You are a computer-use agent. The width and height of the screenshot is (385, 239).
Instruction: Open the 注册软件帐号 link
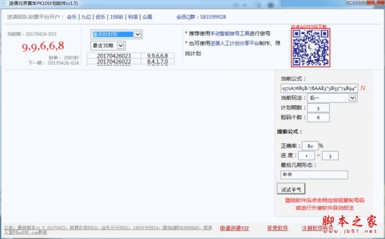point(317,228)
